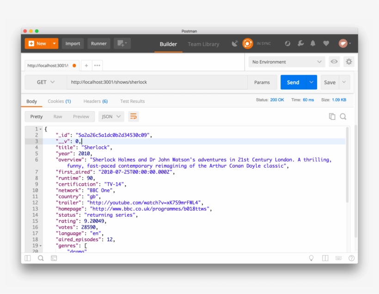Toggle the sidebar icon in status bar
The width and height of the screenshot is (379, 294).
28,258
